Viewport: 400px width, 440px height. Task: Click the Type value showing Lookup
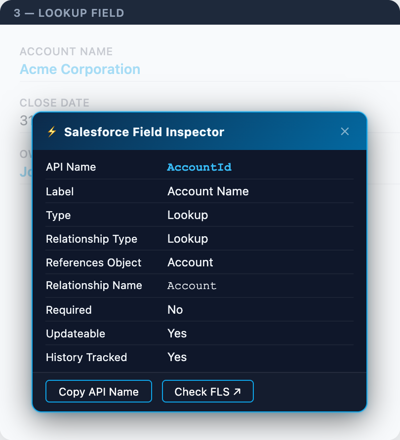(x=188, y=215)
